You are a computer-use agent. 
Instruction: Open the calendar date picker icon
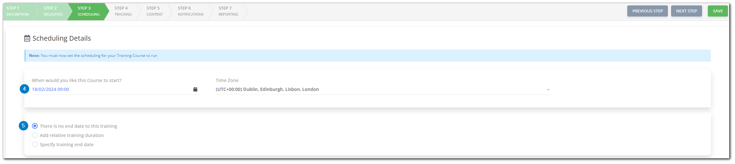[195, 89]
